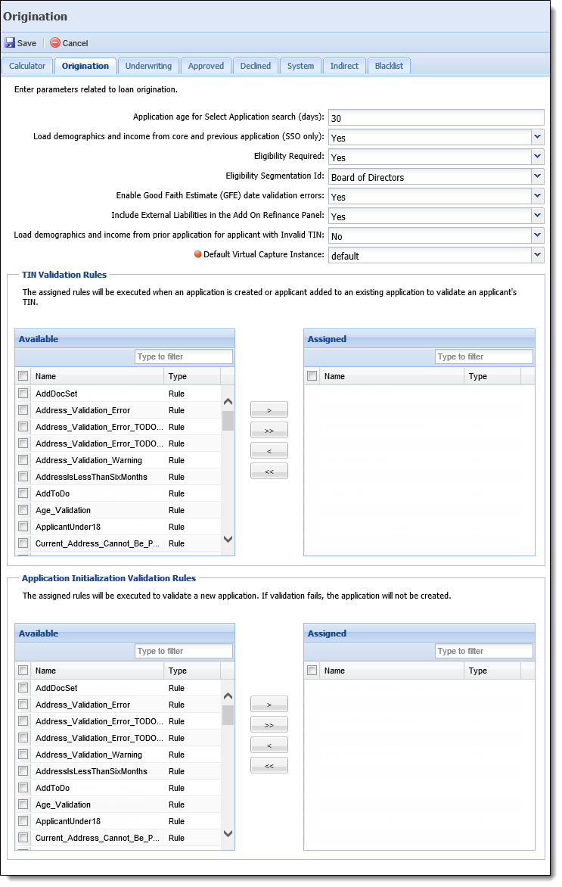This screenshot has height=887, width=562.
Task: Click red indicator beside Default Virtual Capture Instance
Action: click(198, 254)
